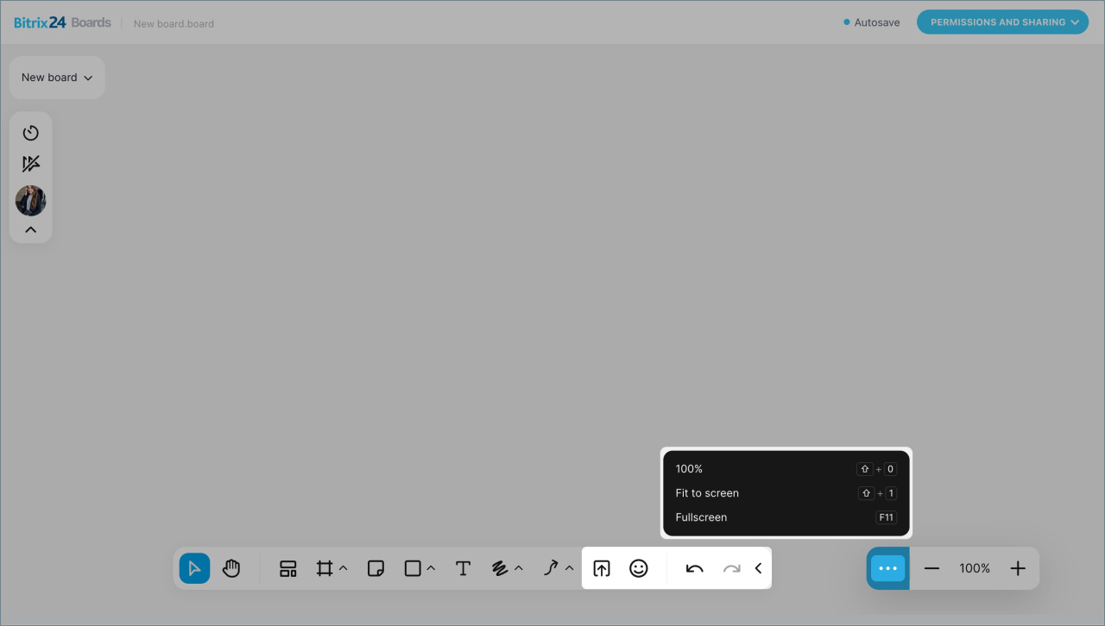Click Permissions and Sharing button
Image resolution: width=1105 pixels, height=626 pixels.
[1001, 22]
